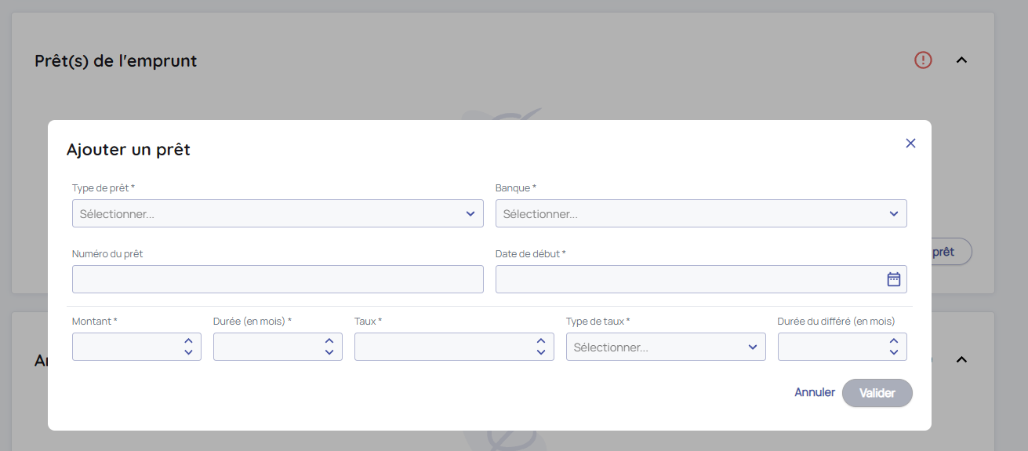Decrease the Montant value
The width and height of the screenshot is (1028, 451).
188,352
